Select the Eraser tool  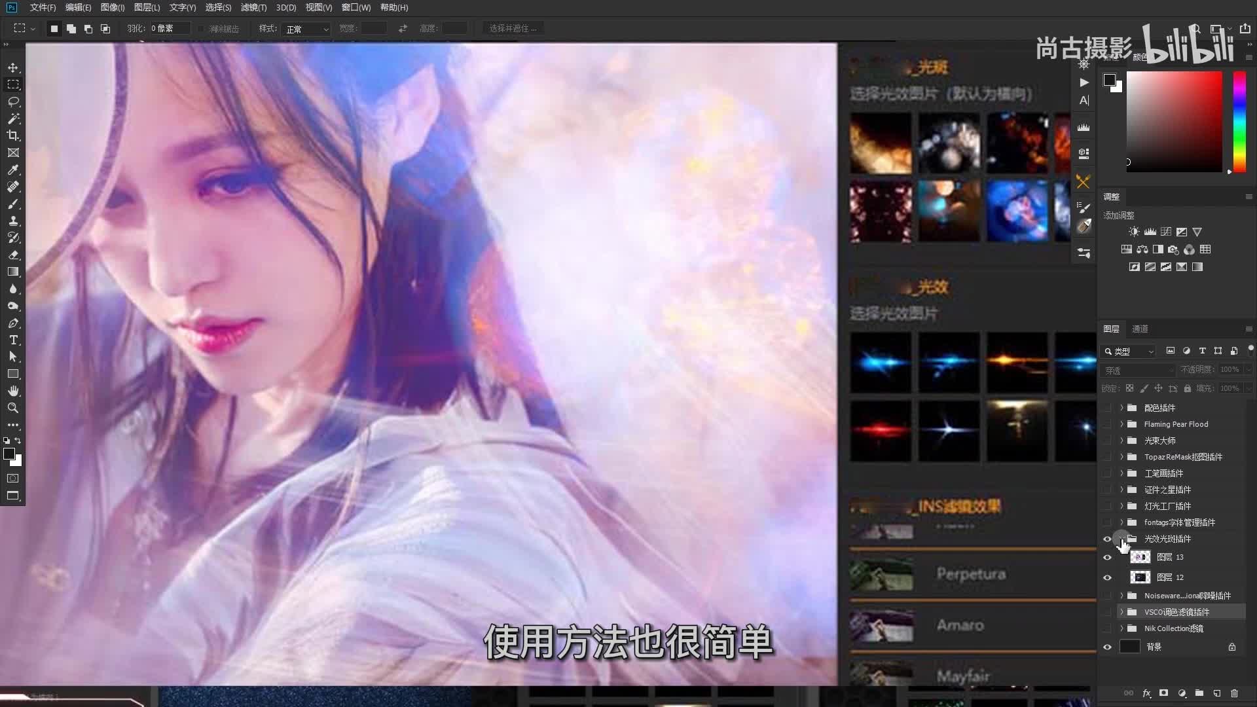click(x=13, y=255)
